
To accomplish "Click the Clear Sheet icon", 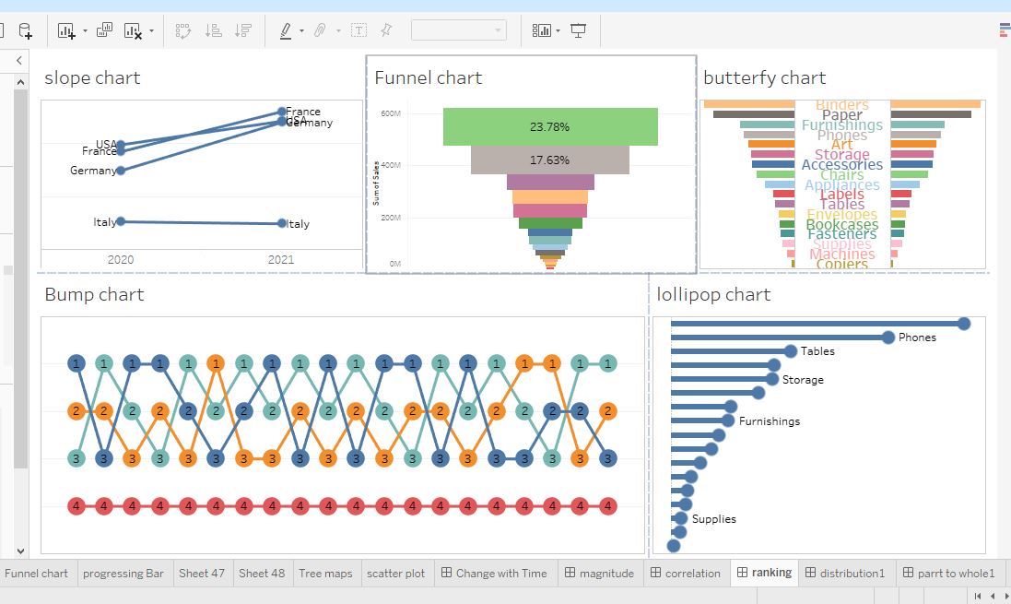I will (x=133, y=30).
